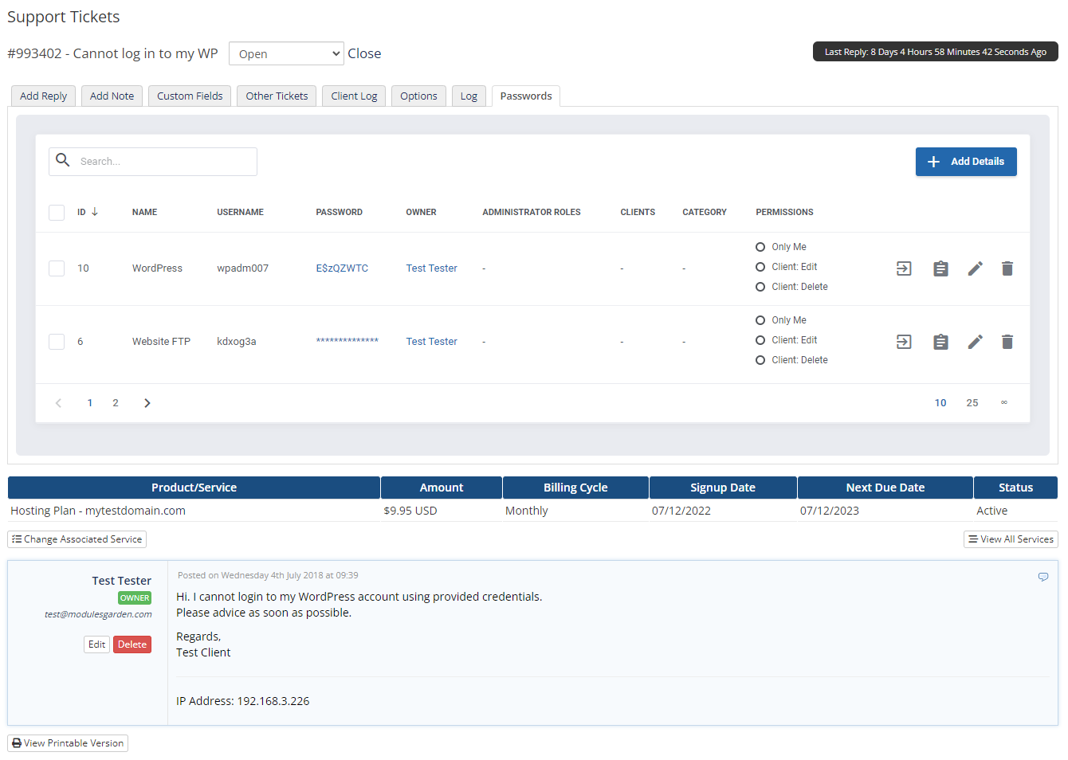Switch to Options tab
This screenshot has width=1068, height=760.
(418, 96)
